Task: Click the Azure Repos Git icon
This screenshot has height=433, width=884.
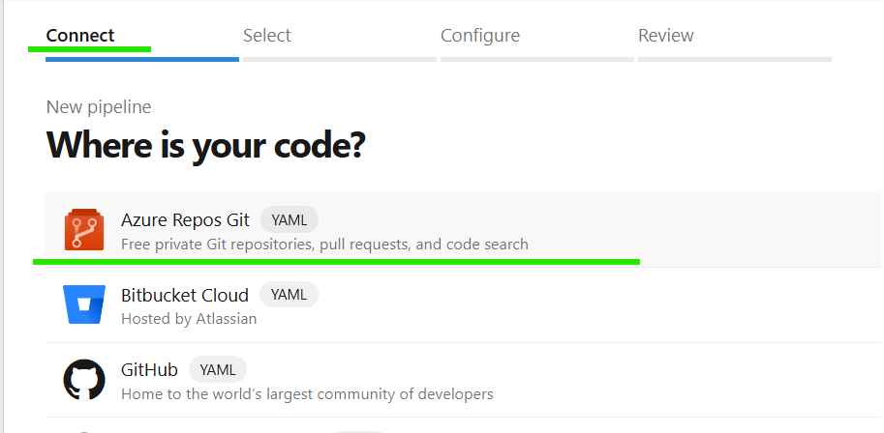Action: point(84,229)
